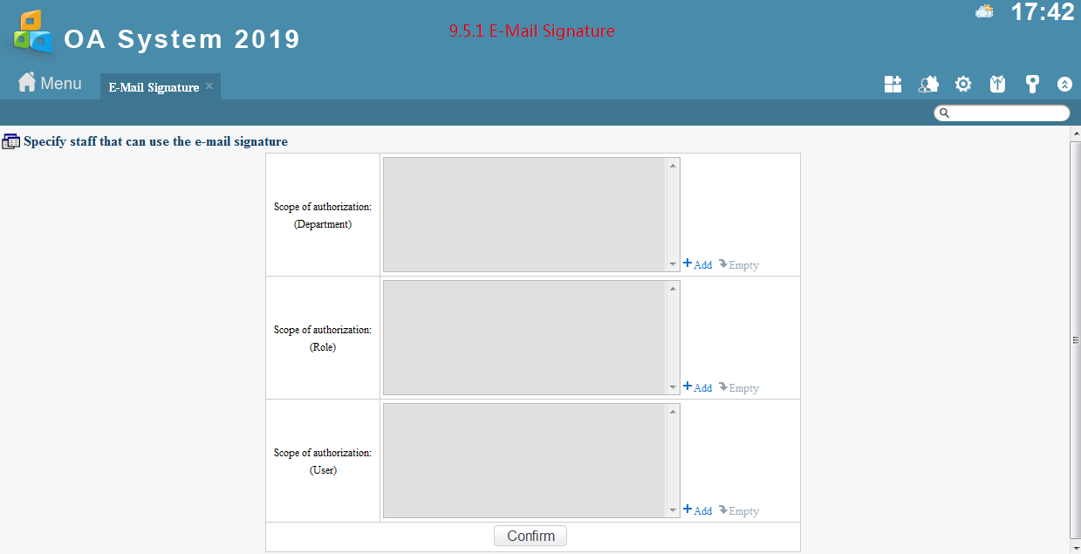Click the key/lock icon in header
The image size is (1081, 554).
[x=1032, y=85]
